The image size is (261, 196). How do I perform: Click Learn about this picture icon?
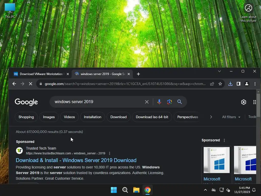click(x=248, y=13)
